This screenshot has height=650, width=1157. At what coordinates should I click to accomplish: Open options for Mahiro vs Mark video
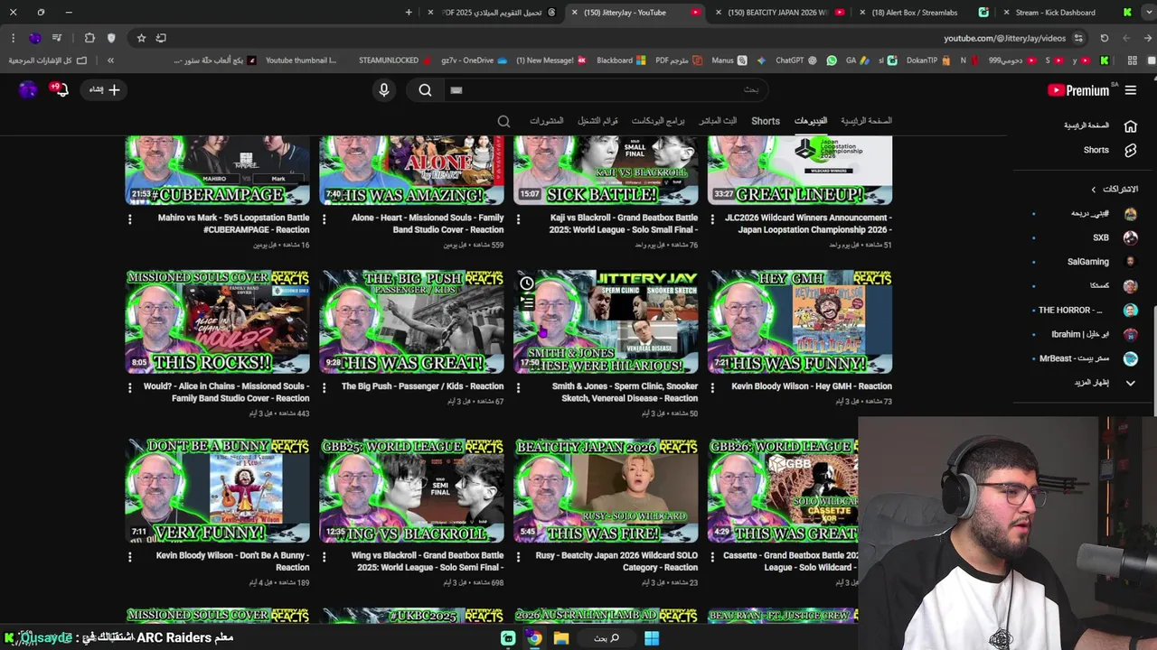[129, 218]
